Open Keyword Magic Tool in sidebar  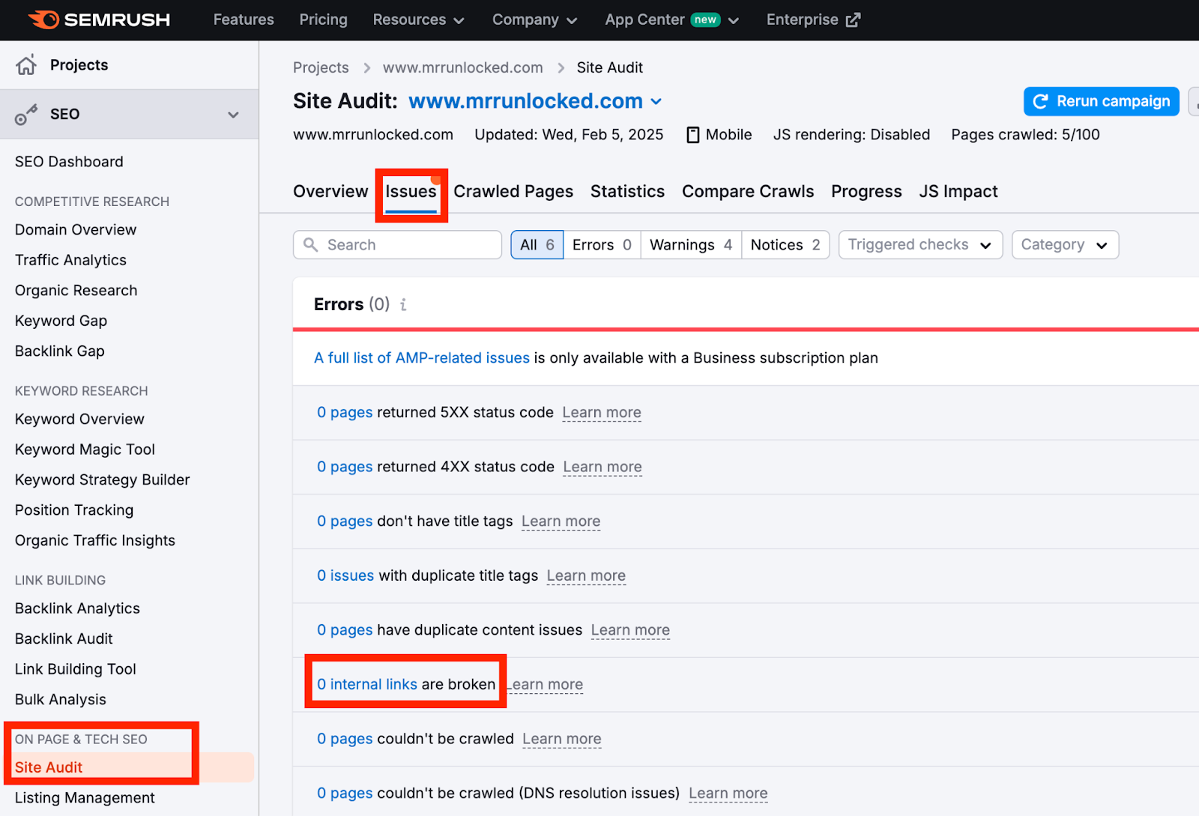coord(85,450)
